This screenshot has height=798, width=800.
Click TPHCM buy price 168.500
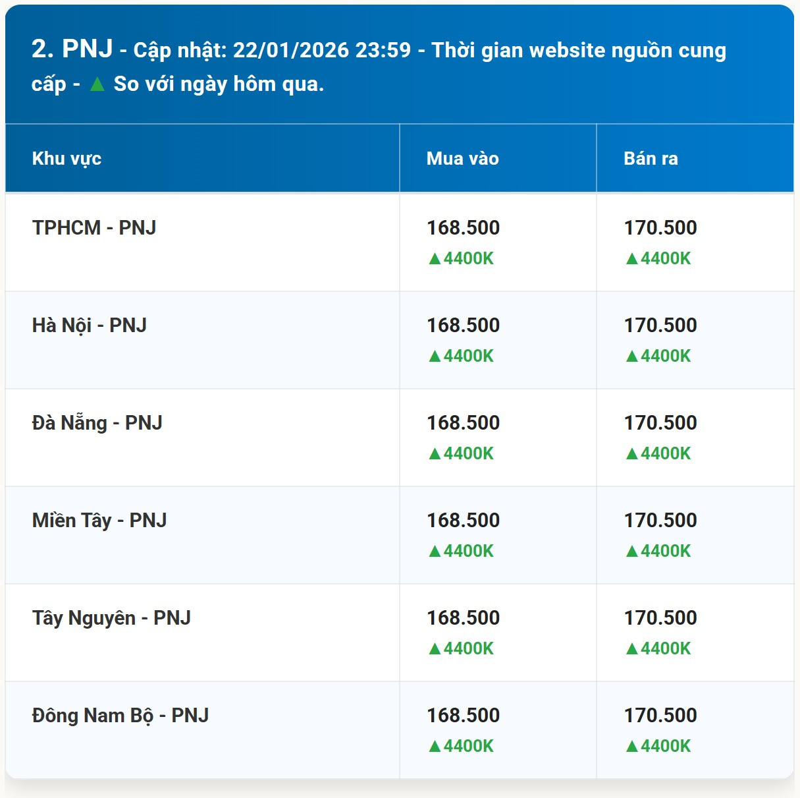[x=464, y=227]
